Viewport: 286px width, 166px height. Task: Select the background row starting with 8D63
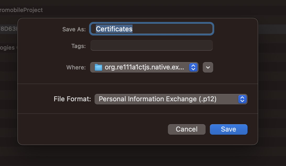coord(9,29)
